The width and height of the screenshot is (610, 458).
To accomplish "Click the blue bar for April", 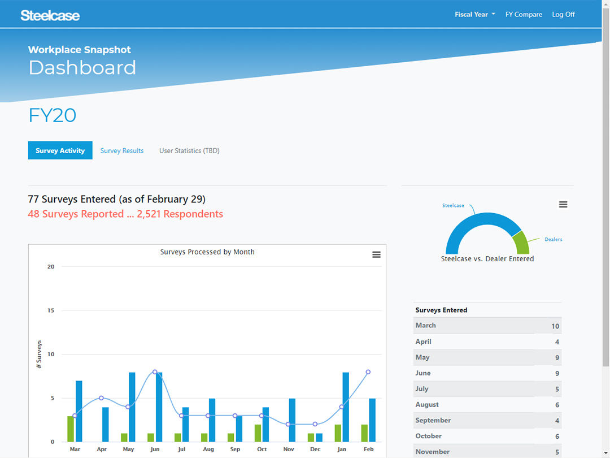I will 106,425.
